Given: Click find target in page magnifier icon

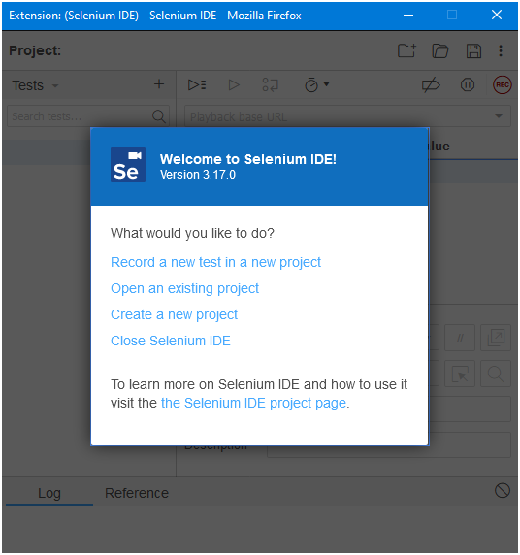Looking at the screenshot, I should point(496,374).
